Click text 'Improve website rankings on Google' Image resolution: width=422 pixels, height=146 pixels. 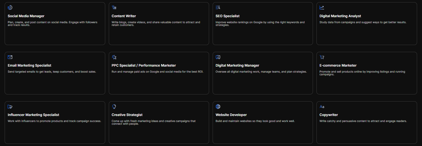coord(239,22)
